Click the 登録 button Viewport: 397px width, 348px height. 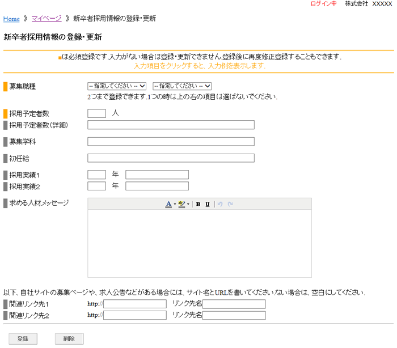[23, 339]
